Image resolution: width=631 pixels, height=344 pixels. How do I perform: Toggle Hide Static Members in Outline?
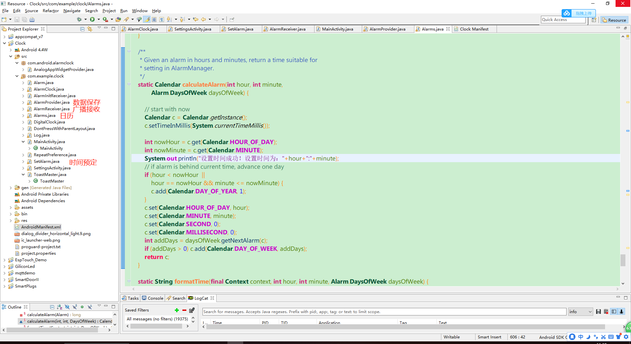pos(75,307)
